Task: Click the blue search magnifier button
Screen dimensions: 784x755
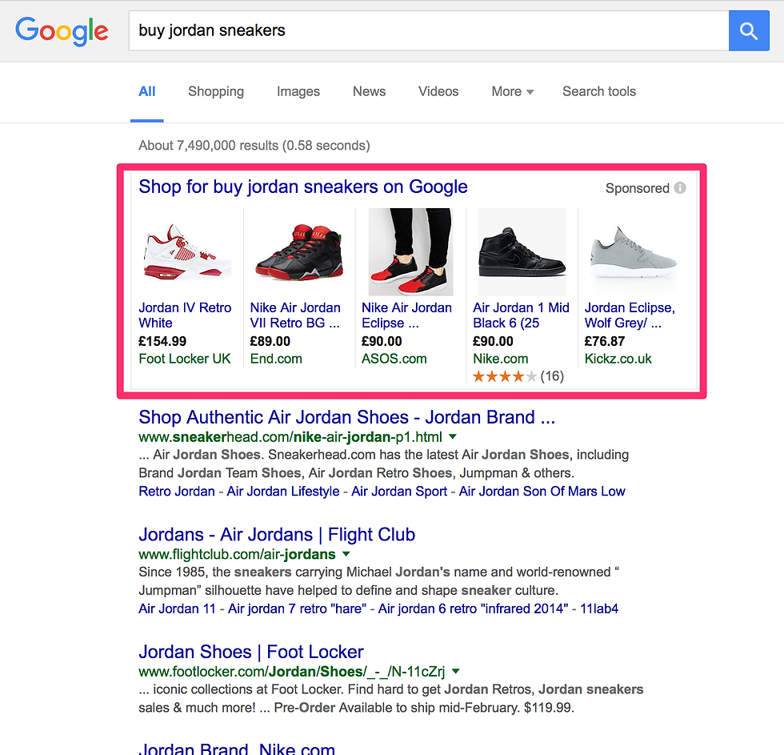Action: (749, 30)
